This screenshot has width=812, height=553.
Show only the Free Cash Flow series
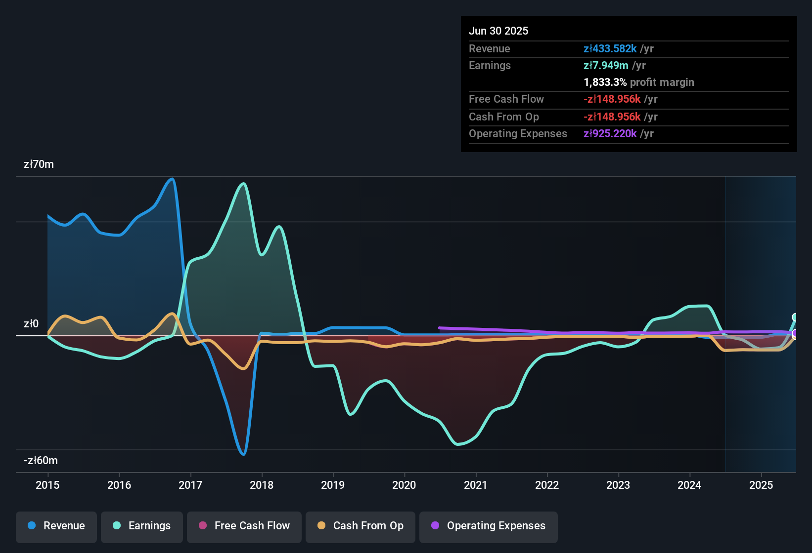tap(244, 526)
